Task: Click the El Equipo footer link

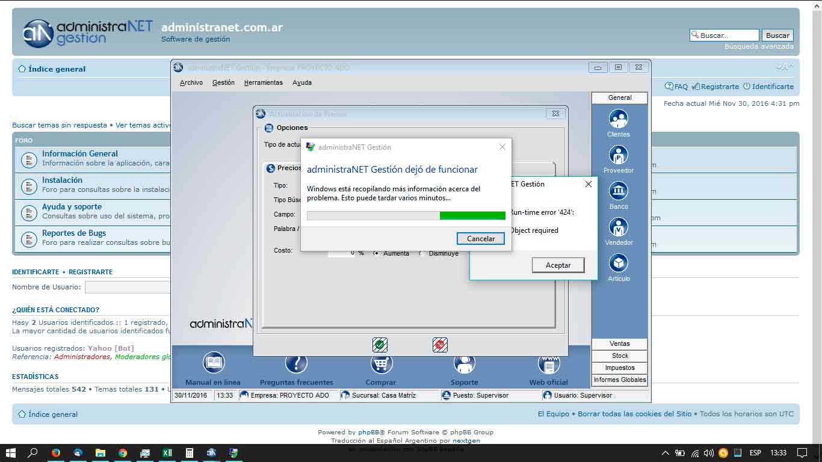Action: click(554, 414)
